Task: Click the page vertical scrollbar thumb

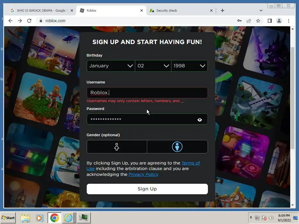Action: (293, 98)
